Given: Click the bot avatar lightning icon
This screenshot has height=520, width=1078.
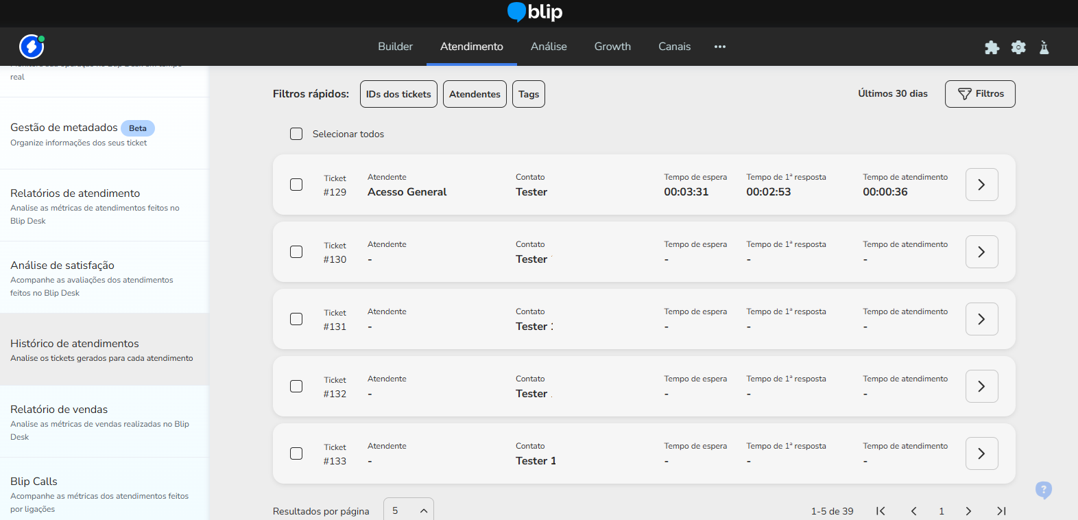Looking at the screenshot, I should click(x=32, y=47).
